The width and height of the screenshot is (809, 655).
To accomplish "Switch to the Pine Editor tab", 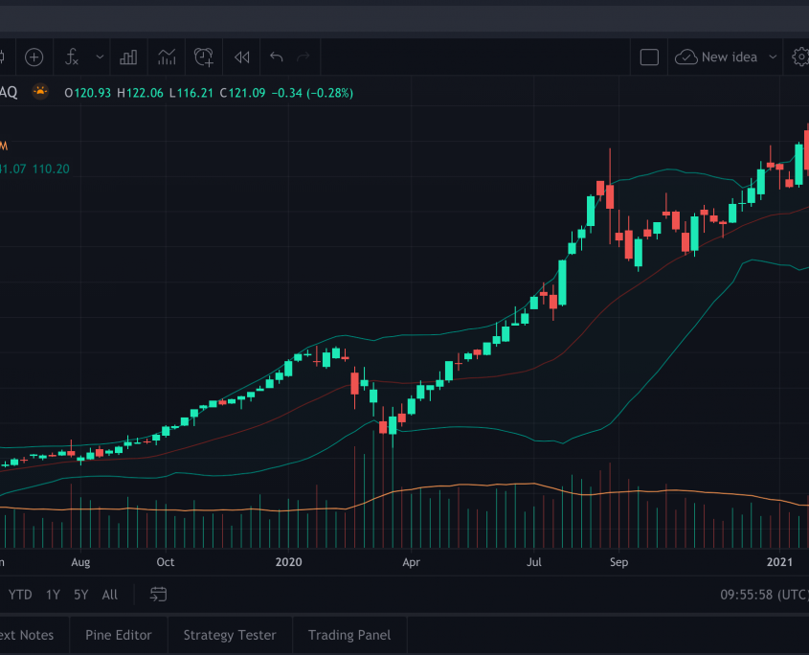I will (x=119, y=635).
